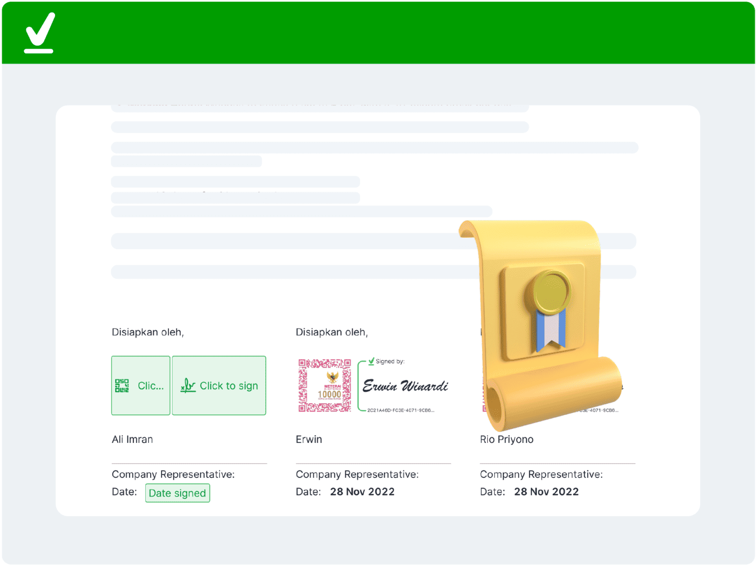Image resolution: width=756 pixels, height=565 pixels.
Task: Select the Signed by: label text
Action: [390, 361]
